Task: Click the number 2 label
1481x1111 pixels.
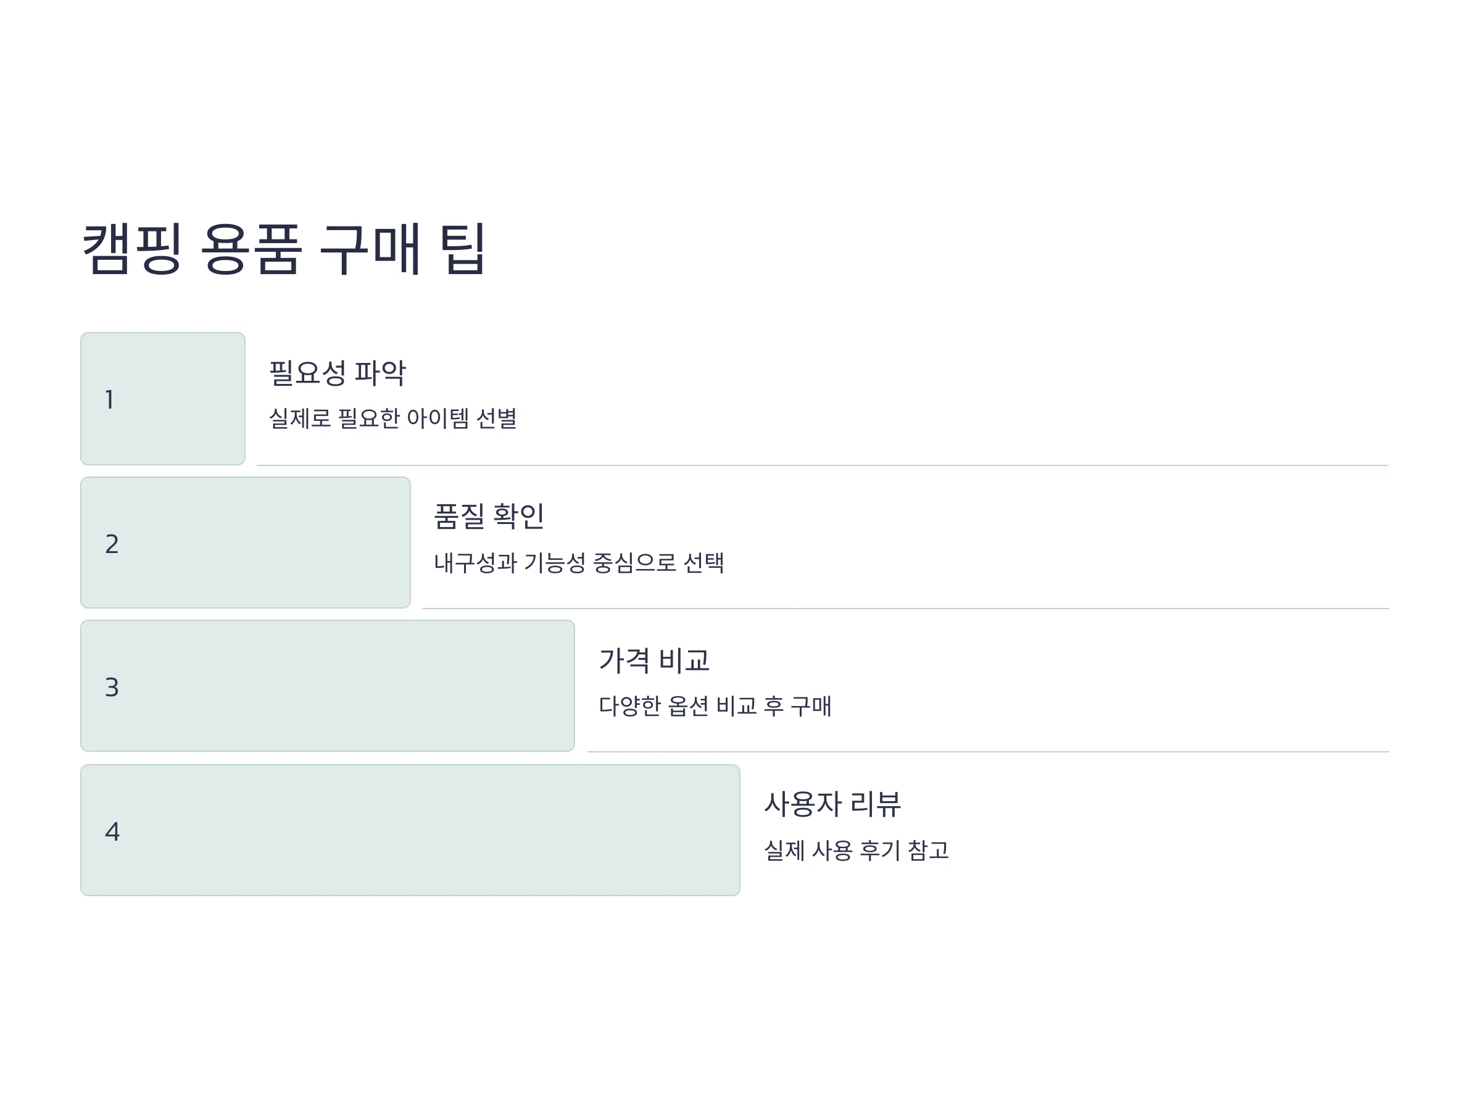Action: (112, 544)
